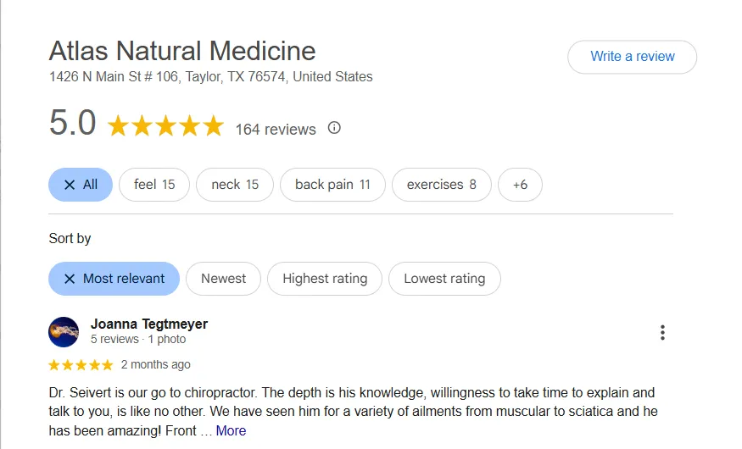Screen dimensions: 742x449
Task: Switch the sort to Lowest rating
Action: click(444, 279)
